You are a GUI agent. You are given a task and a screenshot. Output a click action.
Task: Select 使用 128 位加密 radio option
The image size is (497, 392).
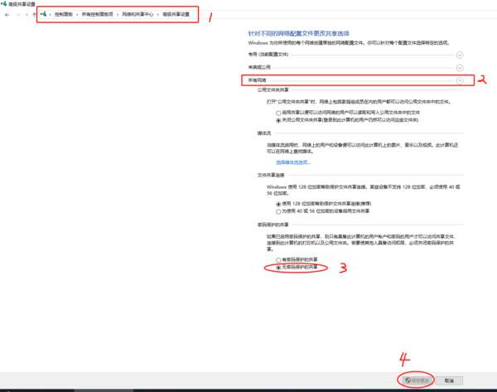point(278,203)
